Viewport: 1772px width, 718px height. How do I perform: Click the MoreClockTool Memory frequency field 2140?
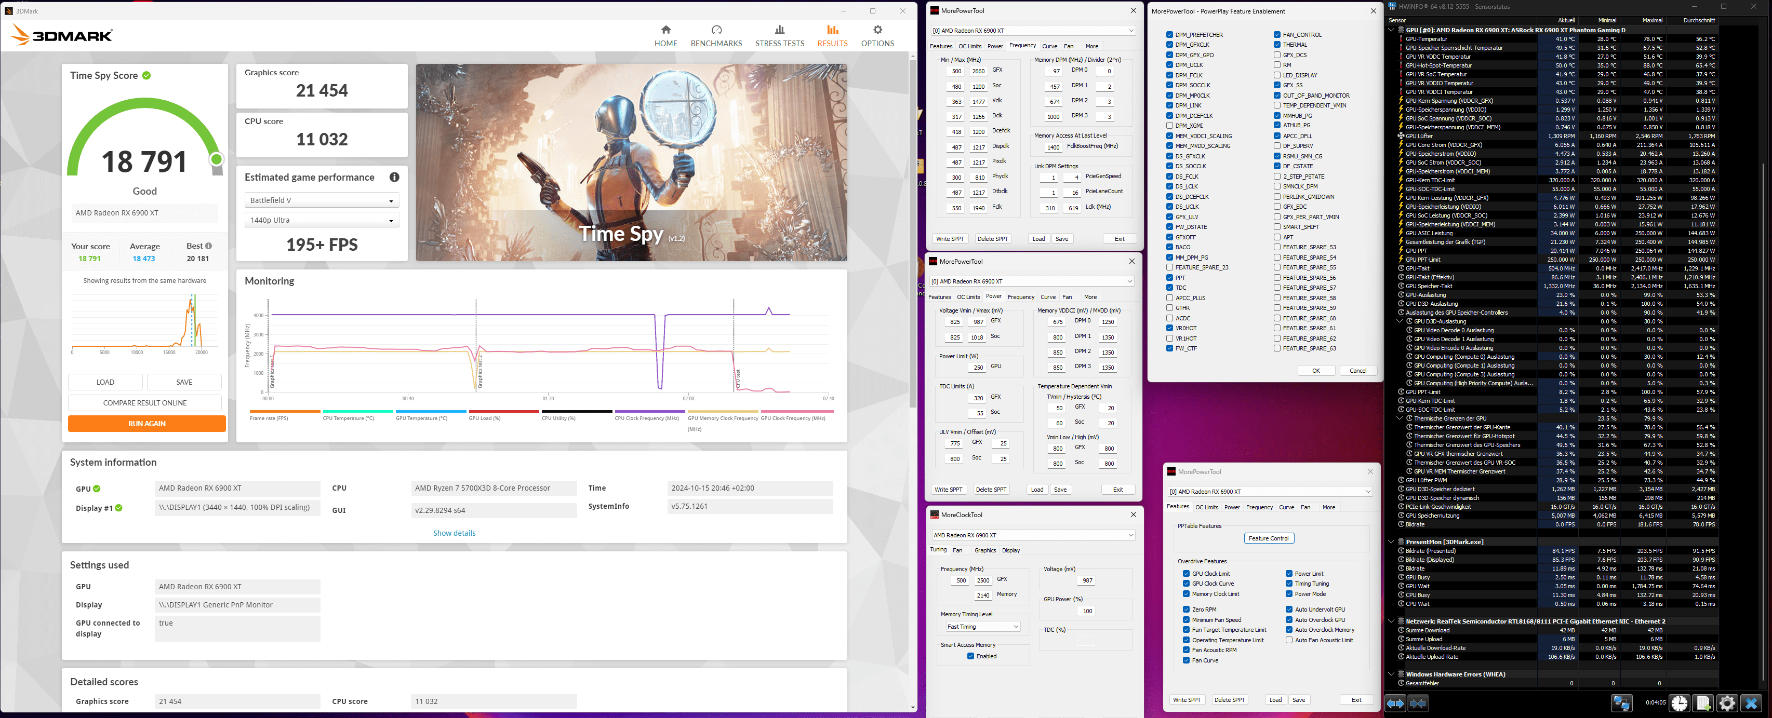point(983,595)
